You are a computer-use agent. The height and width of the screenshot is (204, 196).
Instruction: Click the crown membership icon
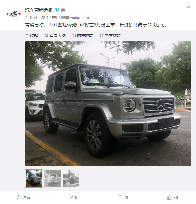[x=63, y=10]
